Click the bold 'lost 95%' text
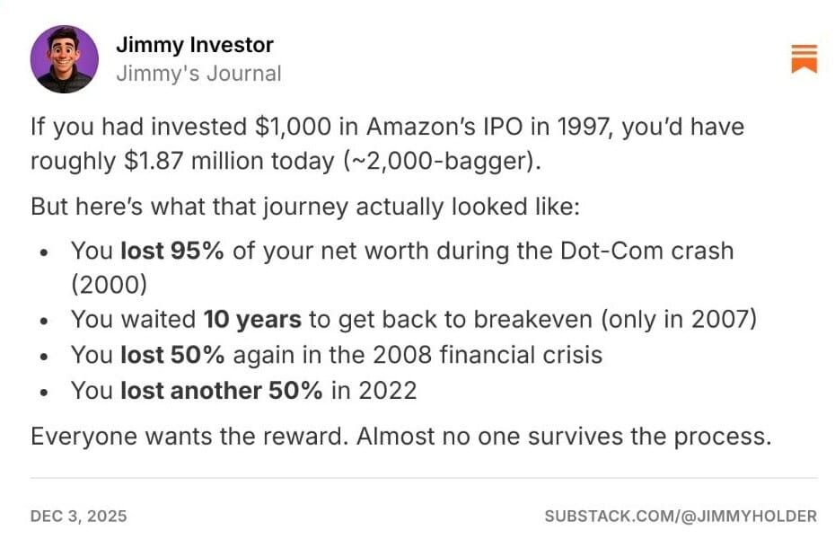Screen dimensions: 835x539 coord(172,251)
